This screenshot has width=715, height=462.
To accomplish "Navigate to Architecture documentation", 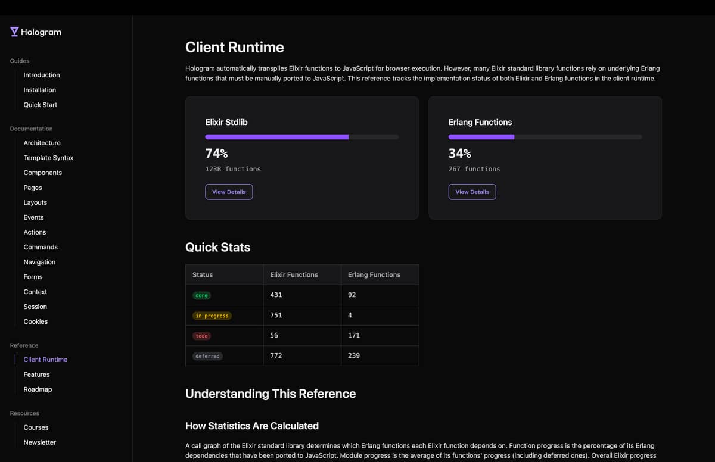I will tap(42, 143).
